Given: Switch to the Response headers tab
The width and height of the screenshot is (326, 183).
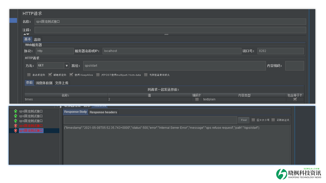Looking at the screenshot, I should pos(103,112).
